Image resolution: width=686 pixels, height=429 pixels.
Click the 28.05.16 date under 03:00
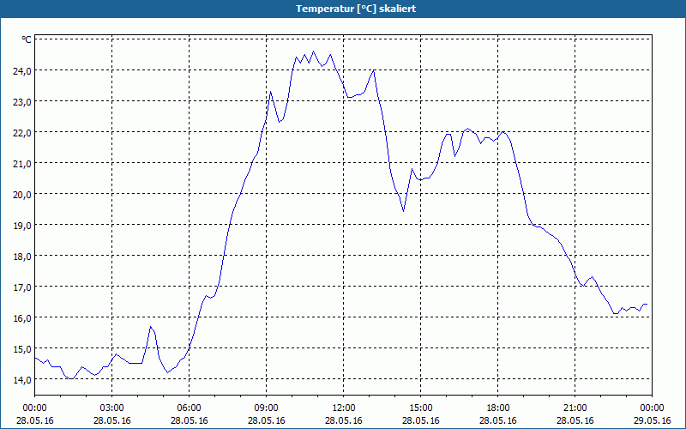[112, 420]
